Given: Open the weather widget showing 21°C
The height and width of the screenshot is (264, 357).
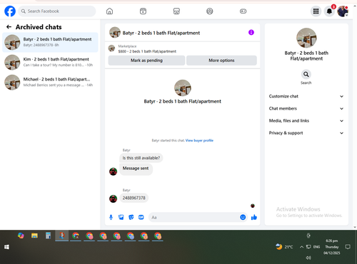Looking at the screenshot, I should click(x=284, y=247).
